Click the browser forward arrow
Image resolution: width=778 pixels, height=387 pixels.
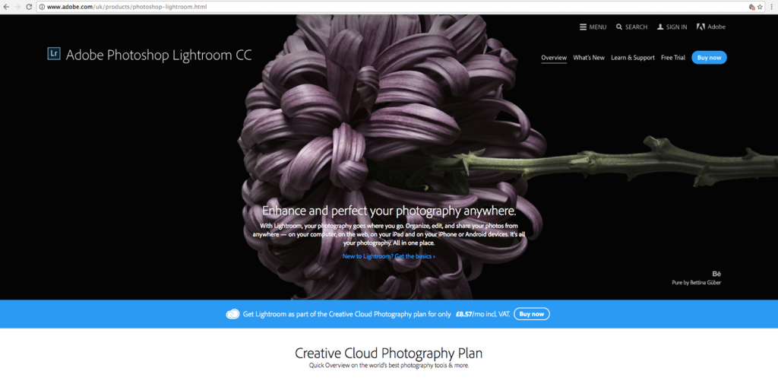pos(18,7)
